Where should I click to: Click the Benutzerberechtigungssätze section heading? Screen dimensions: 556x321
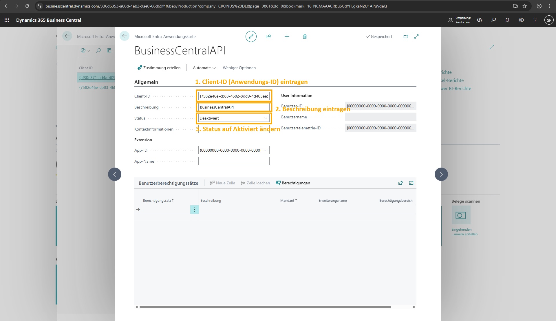[169, 183]
